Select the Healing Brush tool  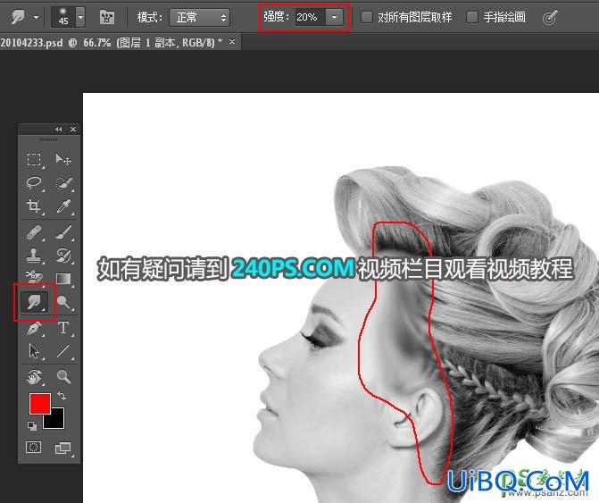(34, 232)
